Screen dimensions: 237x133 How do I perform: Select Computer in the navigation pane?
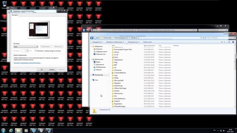[99, 75]
